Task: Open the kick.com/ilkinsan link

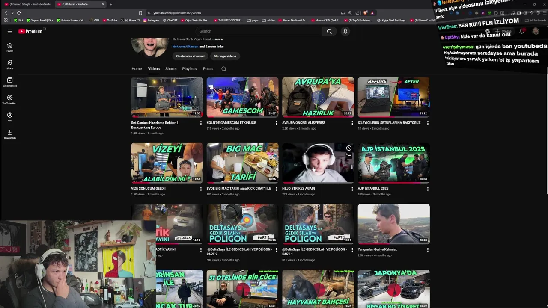Action: (x=185, y=47)
